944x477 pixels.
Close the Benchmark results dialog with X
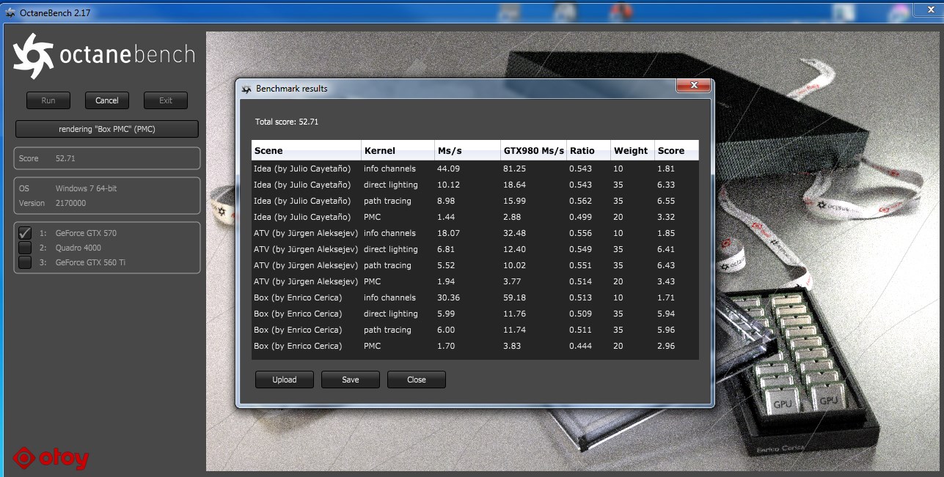coord(692,86)
